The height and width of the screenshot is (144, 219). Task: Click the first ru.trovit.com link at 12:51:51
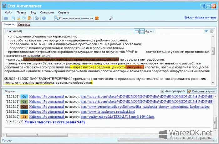pyautogui.click(x=147, y=97)
